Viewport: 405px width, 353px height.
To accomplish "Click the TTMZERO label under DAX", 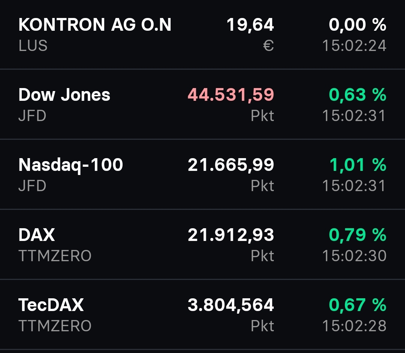I will pyautogui.click(x=55, y=255).
